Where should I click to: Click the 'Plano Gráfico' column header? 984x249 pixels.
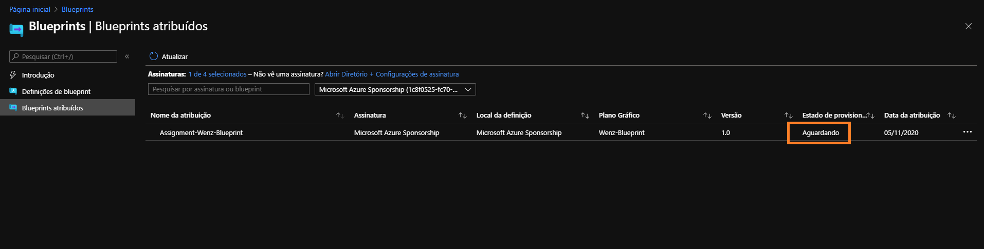click(x=619, y=116)
